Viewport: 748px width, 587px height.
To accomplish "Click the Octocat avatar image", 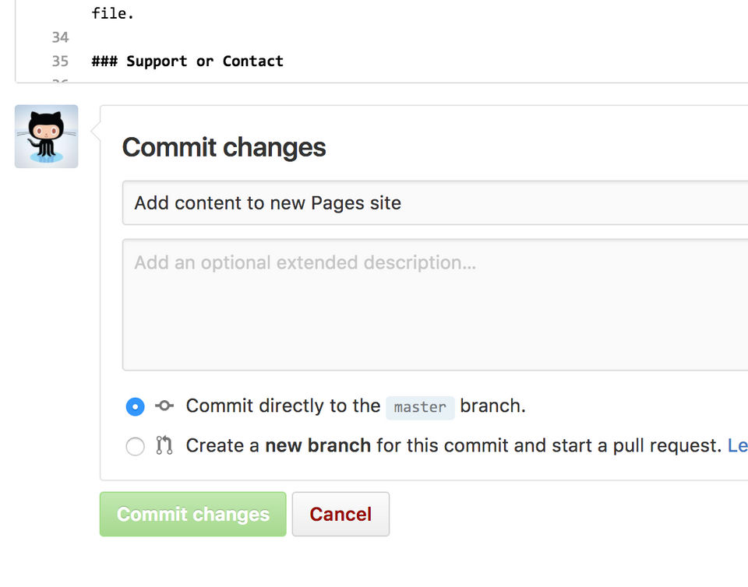I will click(46, 136).
